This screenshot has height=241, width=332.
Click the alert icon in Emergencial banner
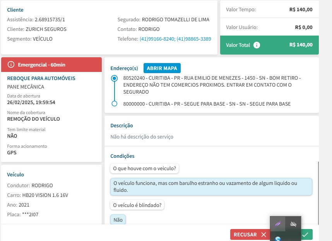click(x=11, y=65)
